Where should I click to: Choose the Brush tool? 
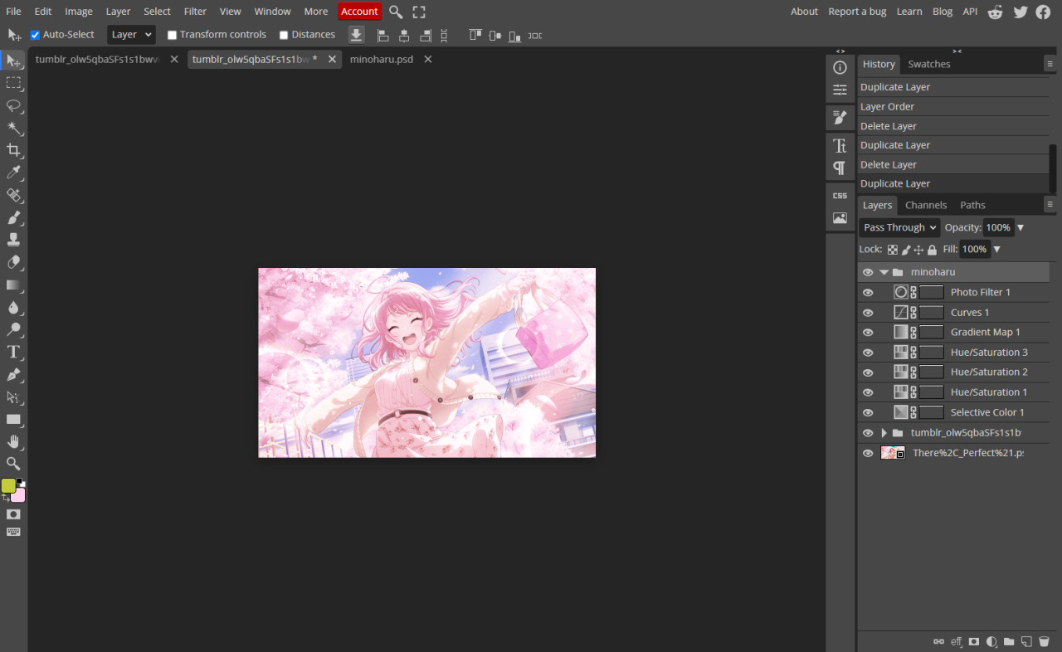point(14,217)
